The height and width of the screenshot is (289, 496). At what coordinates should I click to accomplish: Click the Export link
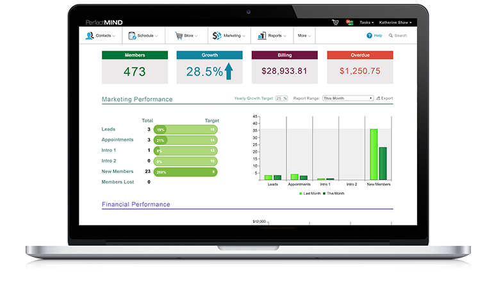coord(385,98)
